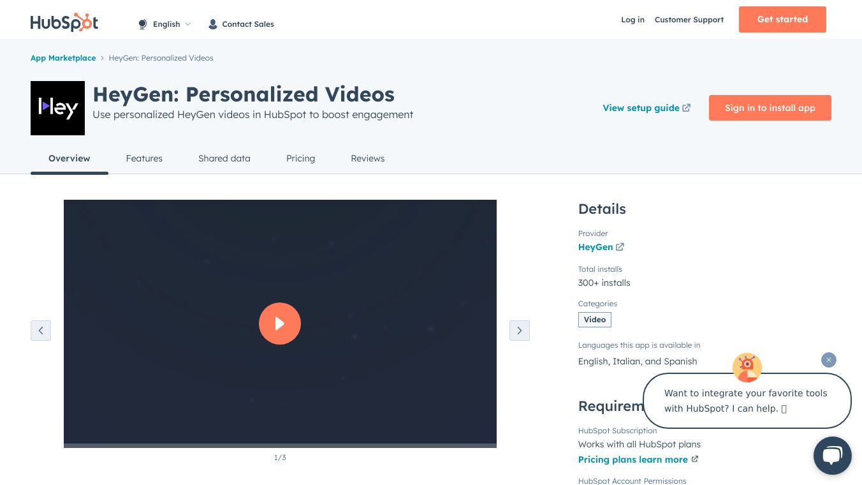
Task: Click the chatbot avatar icon
Action: tap(747, 368)
